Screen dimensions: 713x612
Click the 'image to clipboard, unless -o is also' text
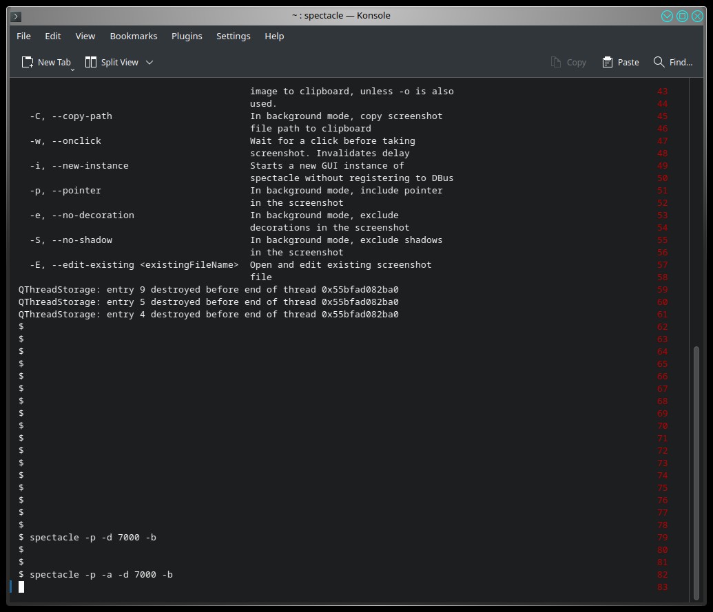click(351, 92)
